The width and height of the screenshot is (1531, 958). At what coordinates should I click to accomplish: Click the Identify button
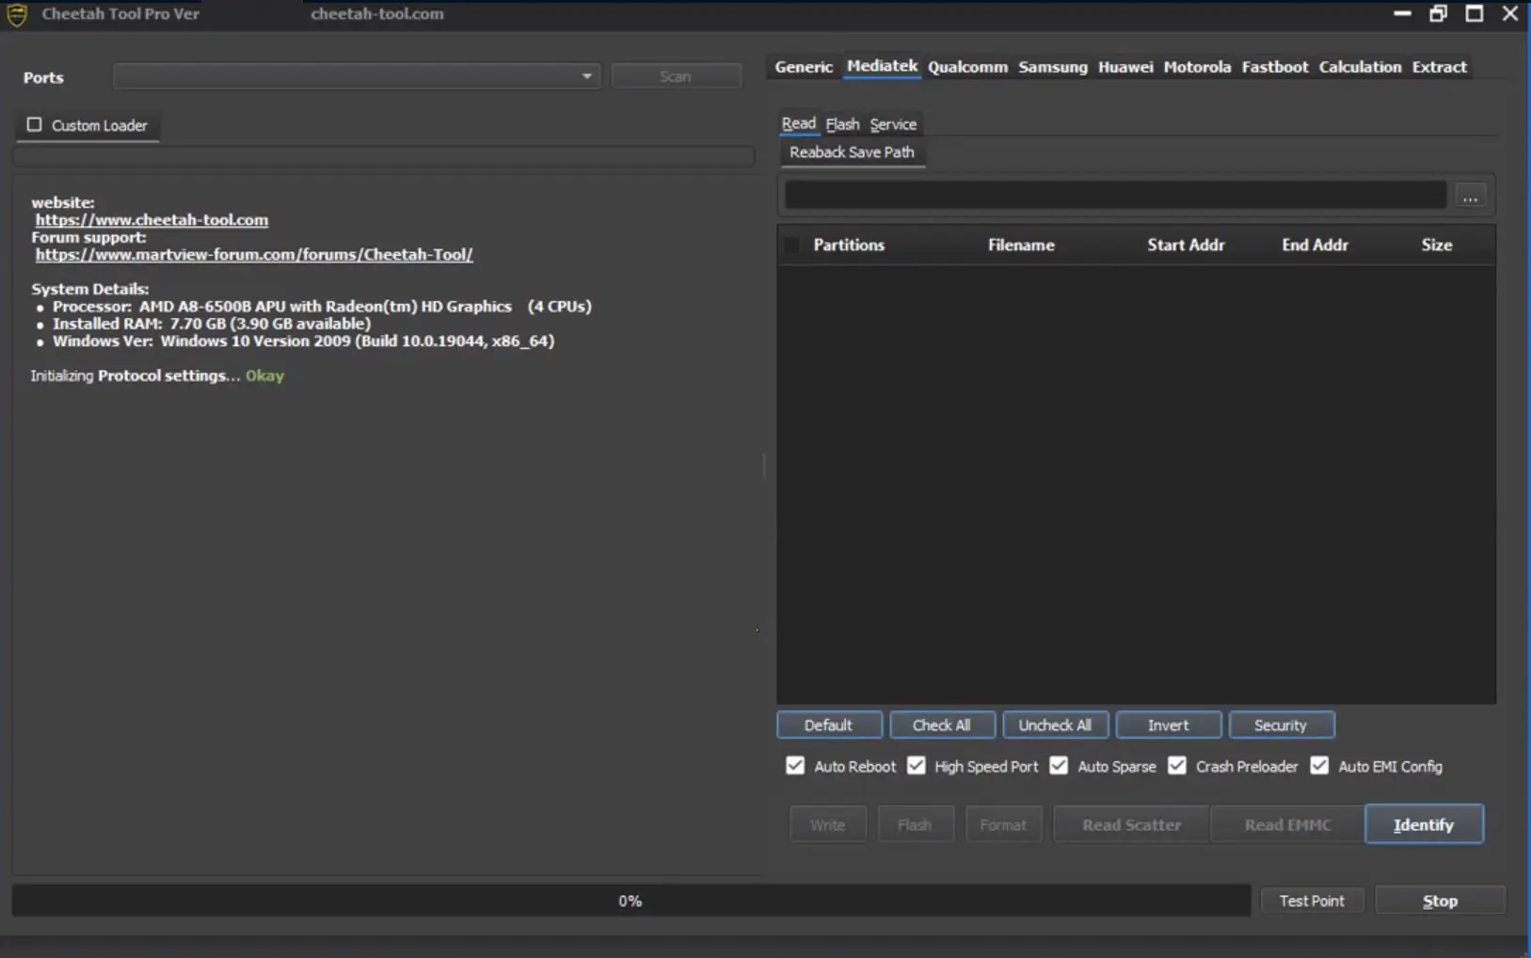(x=1424, y=824)
